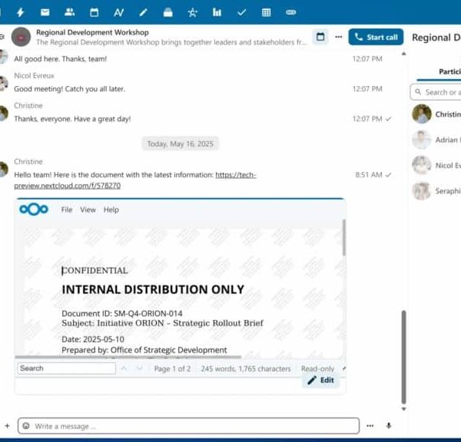Click the document preview horizontal scrollbar
Screen dimensions: 461x442
[x=128, y=357]
